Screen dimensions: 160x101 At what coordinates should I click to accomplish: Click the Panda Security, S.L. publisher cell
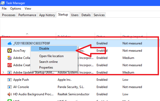pos(71,87)
